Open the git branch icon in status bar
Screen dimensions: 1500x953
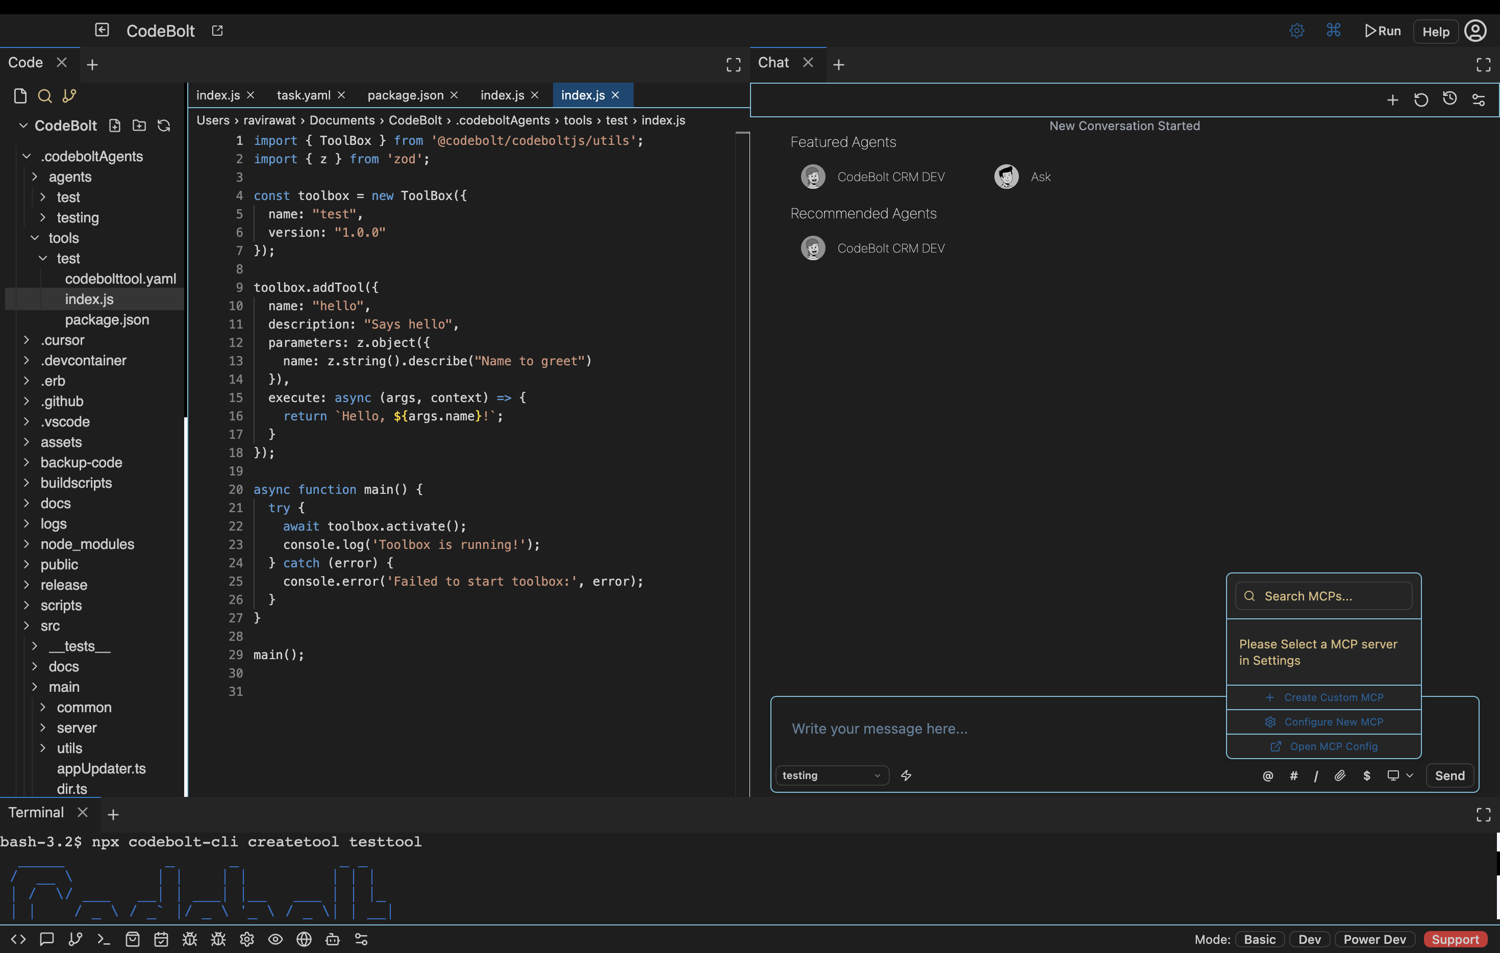[x=76, y=939]
